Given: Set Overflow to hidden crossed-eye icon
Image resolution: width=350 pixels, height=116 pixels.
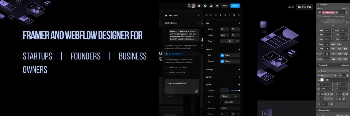Looking at the screenshot, I should 333,54.
